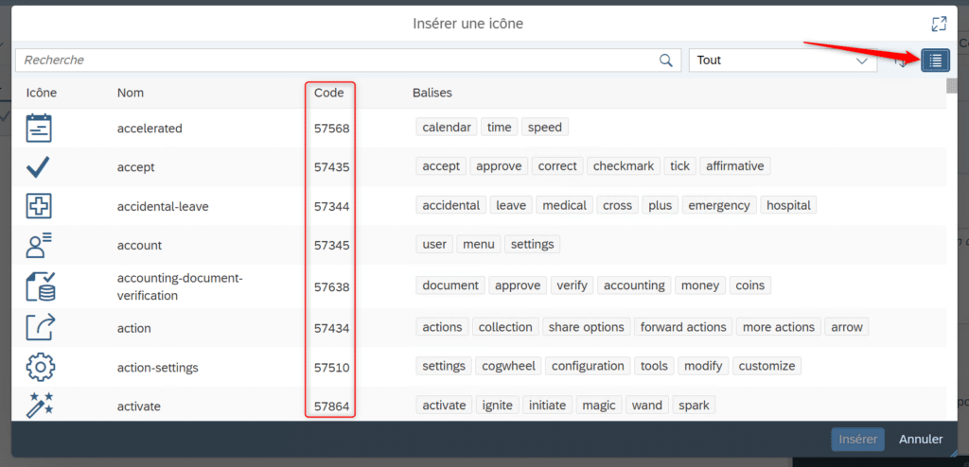Select the accounting-document-verification icon
969x467 pixels.
[x=40, y=286]
